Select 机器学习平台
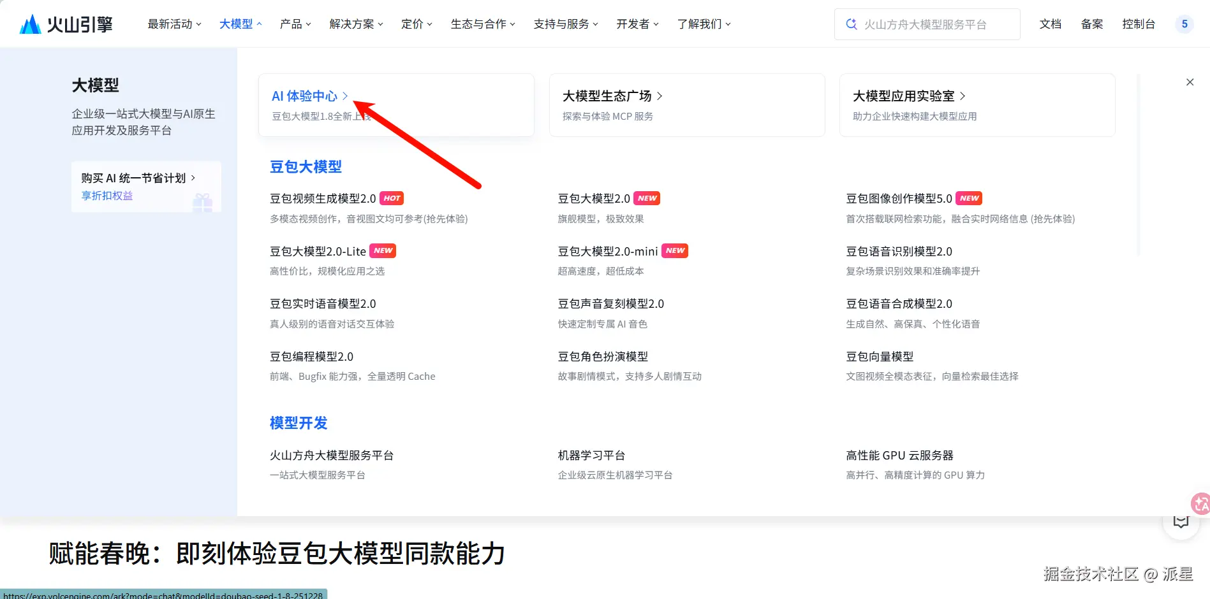The image size is (1210, 599). (591, 456)
